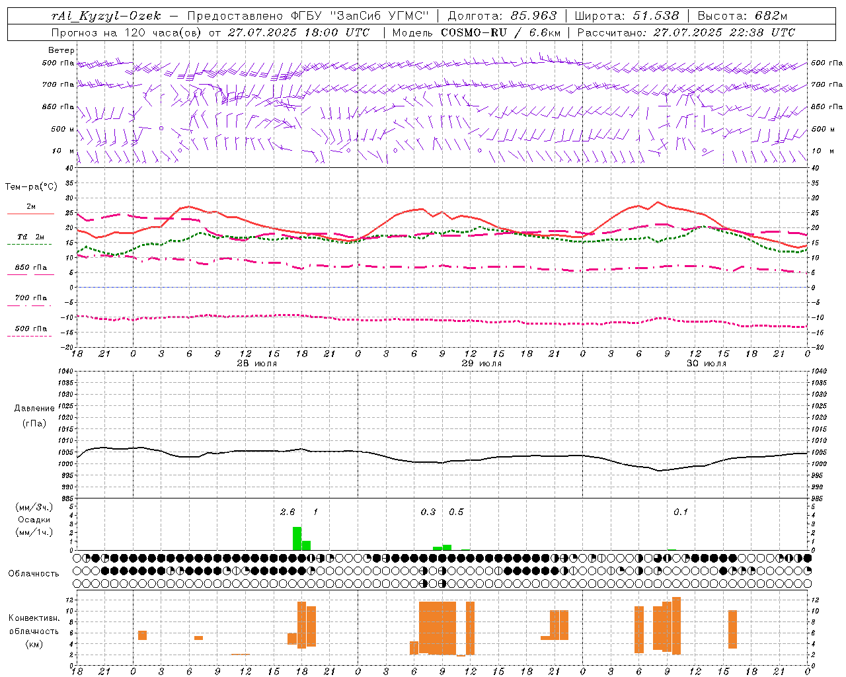Click the 29 июля date label
846x677 pixels.
click(482, 364)
